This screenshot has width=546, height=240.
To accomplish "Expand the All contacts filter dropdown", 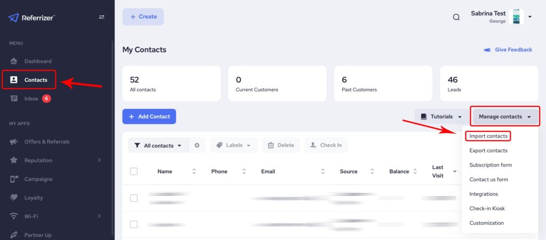I will [158, 145].
